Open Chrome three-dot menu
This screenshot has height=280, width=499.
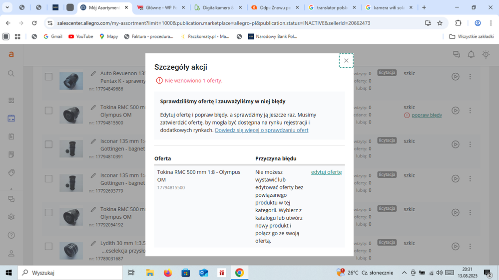pos(491,23)
